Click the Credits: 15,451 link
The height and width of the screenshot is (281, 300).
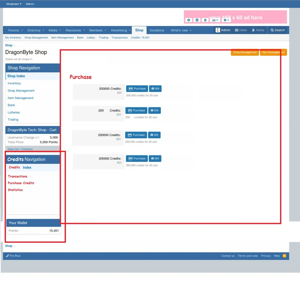click(x=140, y=38)
